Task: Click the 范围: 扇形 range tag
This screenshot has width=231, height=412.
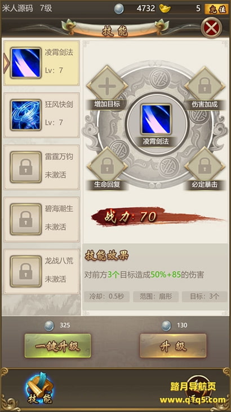Action: point(156,297)
